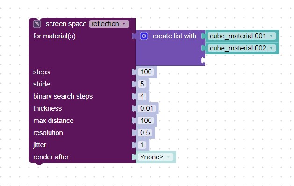Click the binary search steps label

[x=63, y=96]
